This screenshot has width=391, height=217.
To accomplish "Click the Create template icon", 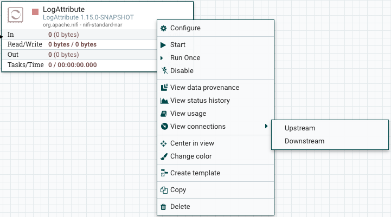I will [x=164, y=173].
